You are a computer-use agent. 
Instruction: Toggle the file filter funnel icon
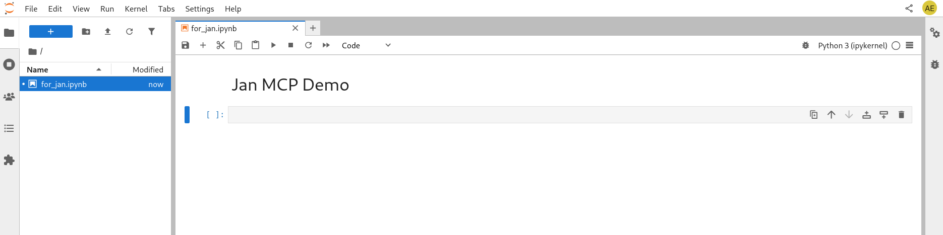pyautogui.click(x=151, y=32)
